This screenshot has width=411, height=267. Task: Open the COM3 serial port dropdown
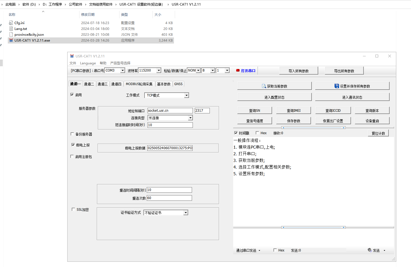click(x=123, y=71)
